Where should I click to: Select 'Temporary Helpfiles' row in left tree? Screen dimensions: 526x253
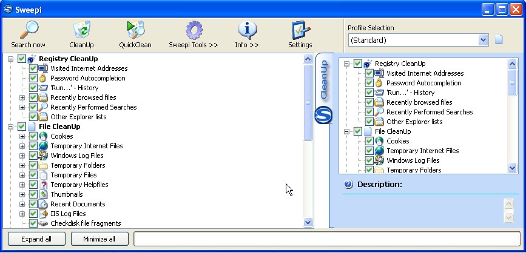[x=79, y=185]
